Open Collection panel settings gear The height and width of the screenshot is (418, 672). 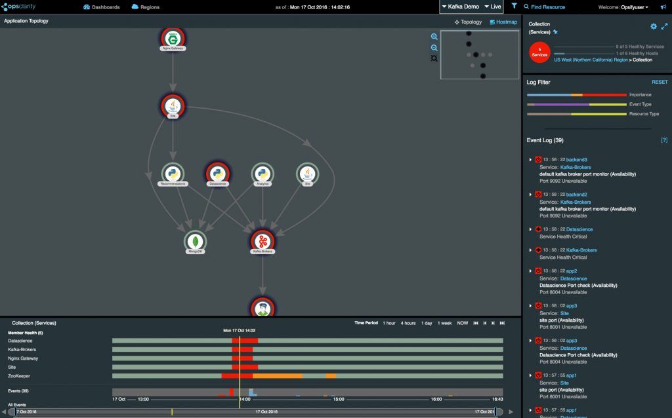click(x=653, y=26)
